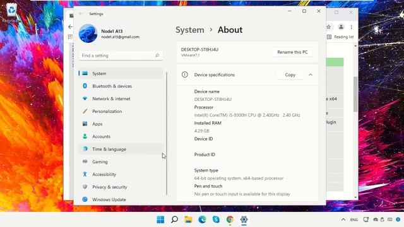Click the settings sidebar scrollbar
This screenshot has width=404, height=227.
point(167,133)
